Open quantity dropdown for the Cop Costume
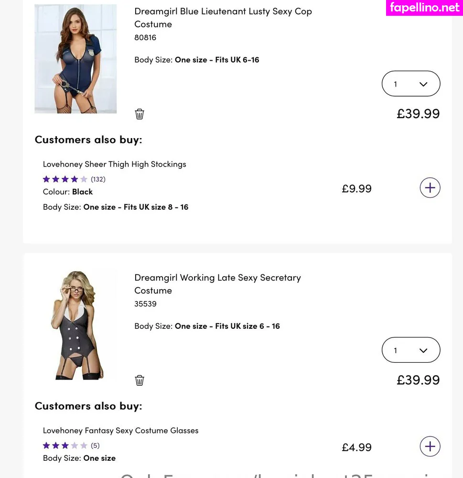The width and height of the screenshot is (463, 478). (411, 84)
